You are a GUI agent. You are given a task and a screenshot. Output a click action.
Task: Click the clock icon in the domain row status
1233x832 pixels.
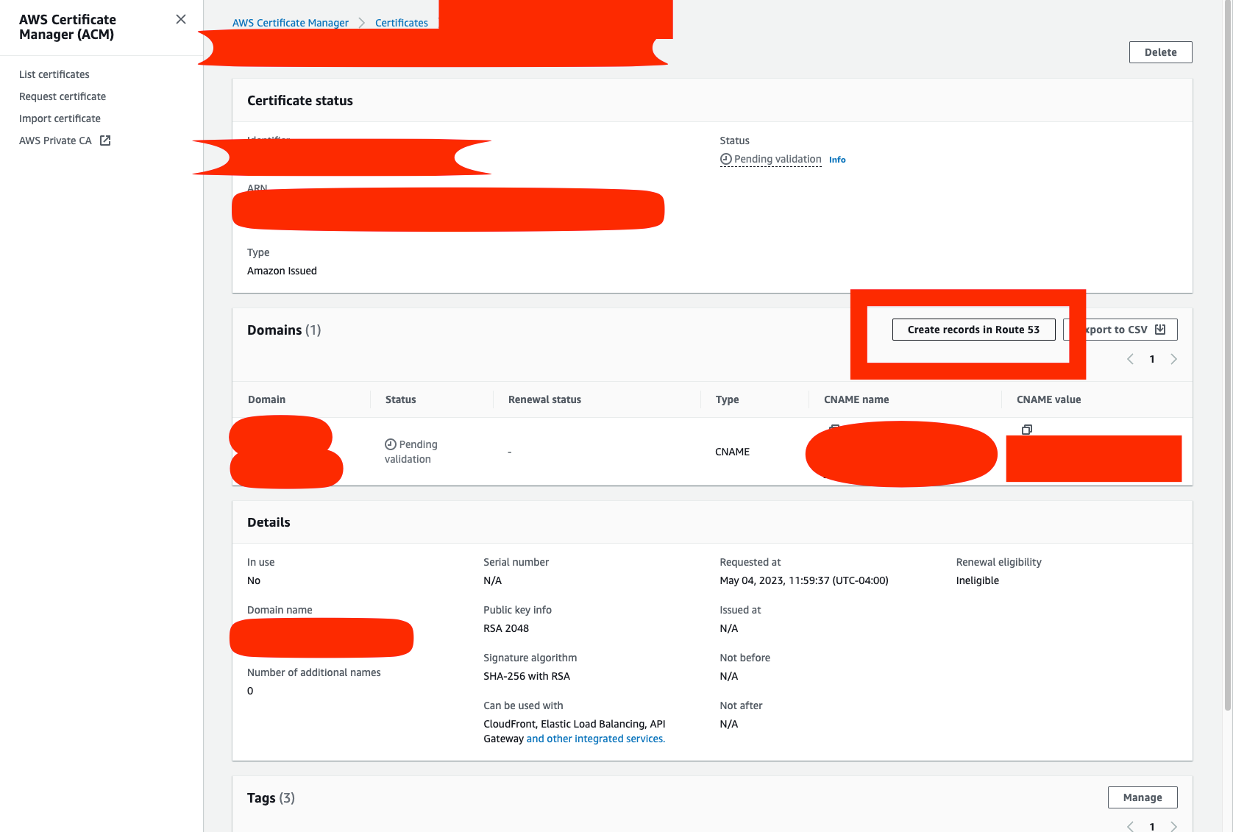[x=391, y=444]
